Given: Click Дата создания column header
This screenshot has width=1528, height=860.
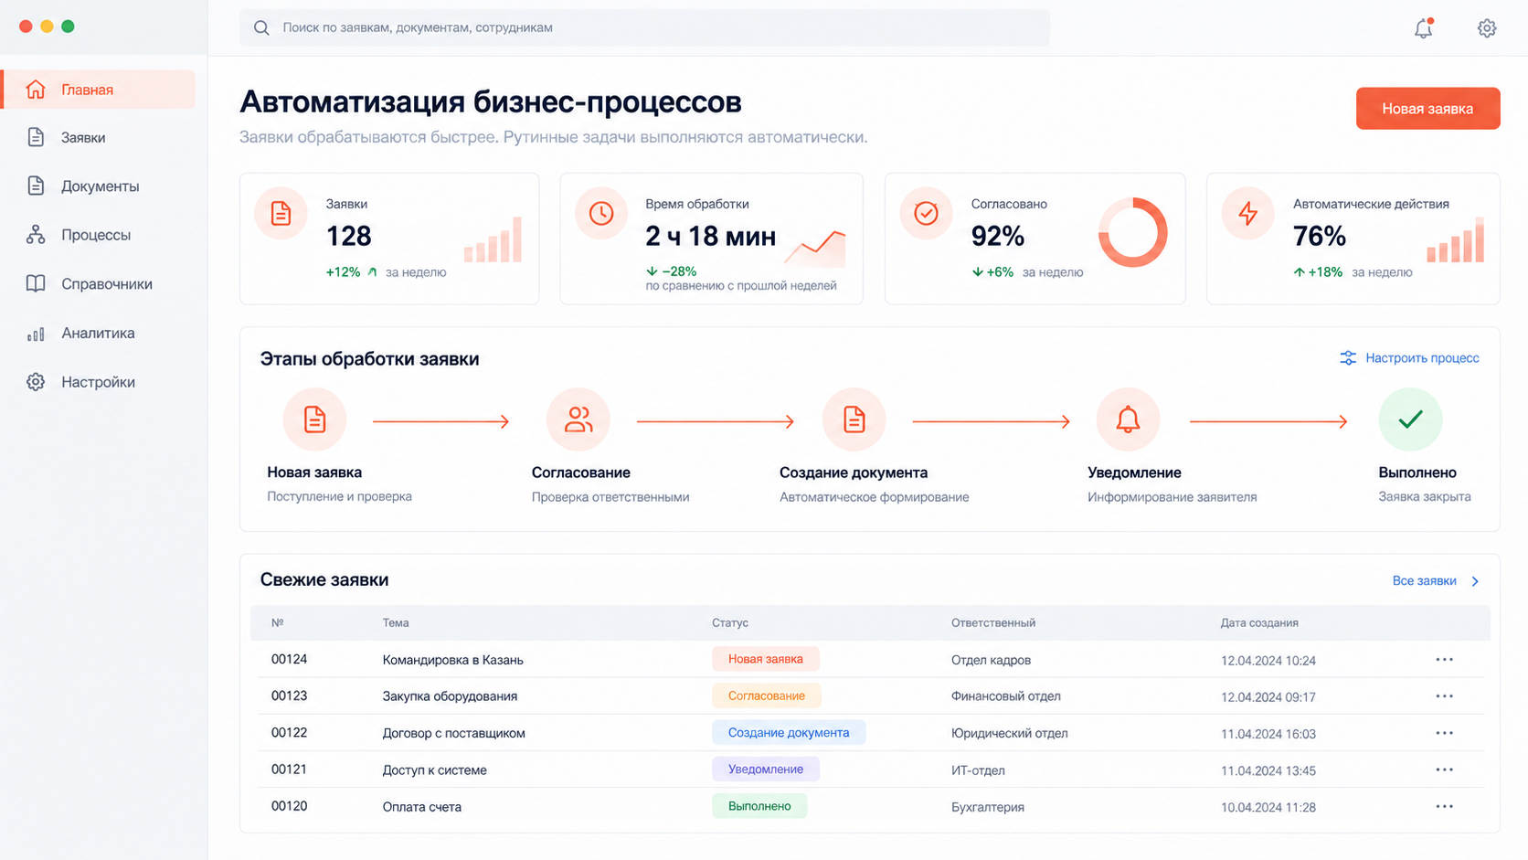Looking at the screenshot, I should (1259, 623).
